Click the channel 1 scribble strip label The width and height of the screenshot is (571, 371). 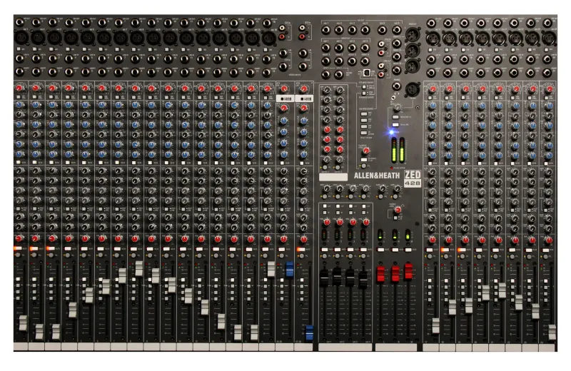tap(21, 346)
